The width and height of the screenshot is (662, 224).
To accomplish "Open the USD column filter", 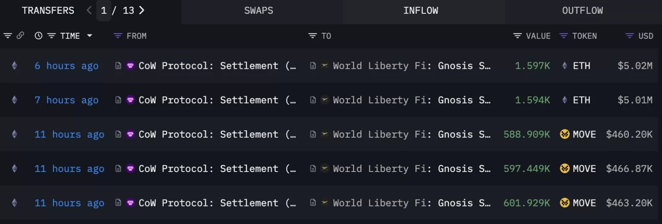I will coord(630,36).
